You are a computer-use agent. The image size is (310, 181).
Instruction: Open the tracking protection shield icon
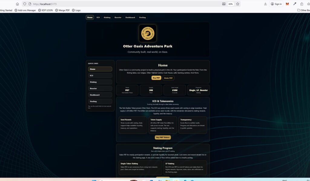pos(25,4)
